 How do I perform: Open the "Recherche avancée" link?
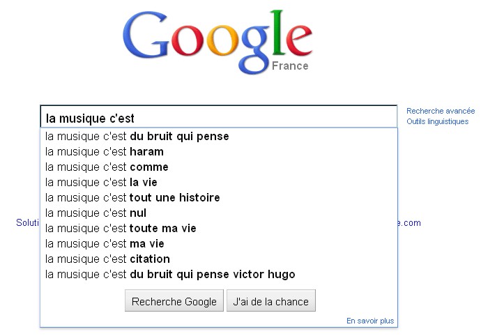(441, 111)
